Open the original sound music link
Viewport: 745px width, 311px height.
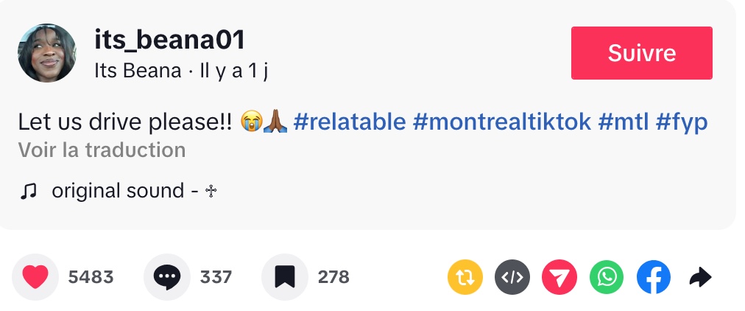134,191
